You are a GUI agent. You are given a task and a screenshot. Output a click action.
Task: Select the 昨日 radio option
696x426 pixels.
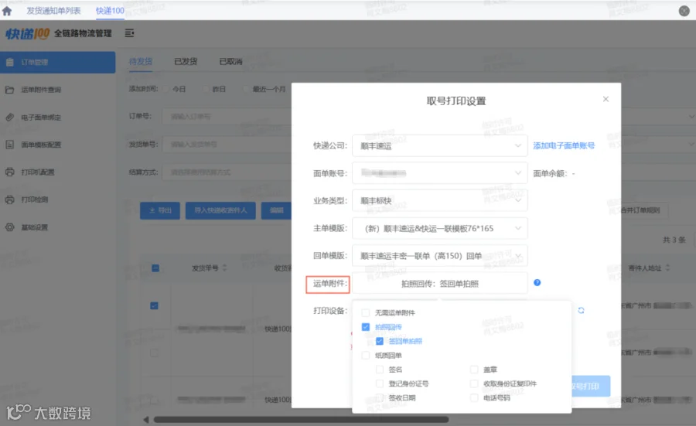pyautogui.click(x=206, y=89)
